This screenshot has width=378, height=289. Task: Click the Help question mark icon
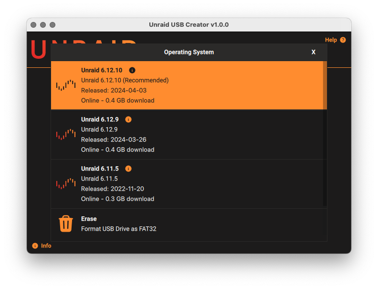tap(343, 40)
